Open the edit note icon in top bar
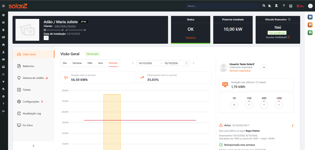Screen dimensions: 315x150 (291, 6)
